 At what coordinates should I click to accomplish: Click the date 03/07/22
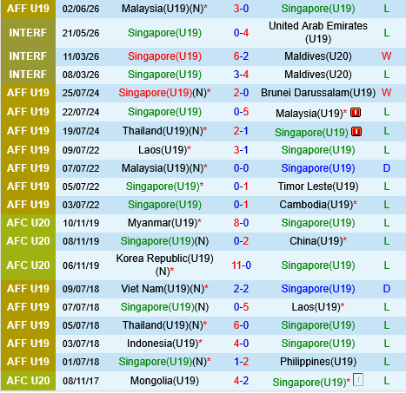[81, 205]
